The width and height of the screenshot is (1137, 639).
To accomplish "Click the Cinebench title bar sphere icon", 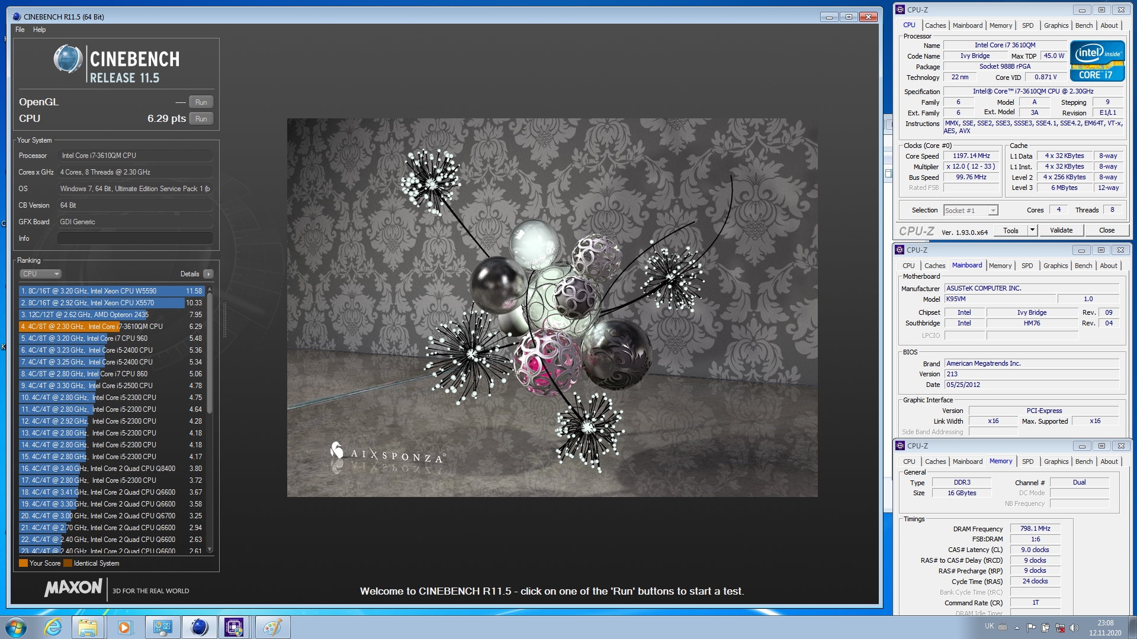I will [17, 17].
